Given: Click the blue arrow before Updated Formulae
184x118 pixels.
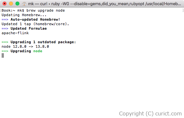Looking at the screenshot, I should click(5, 28).
